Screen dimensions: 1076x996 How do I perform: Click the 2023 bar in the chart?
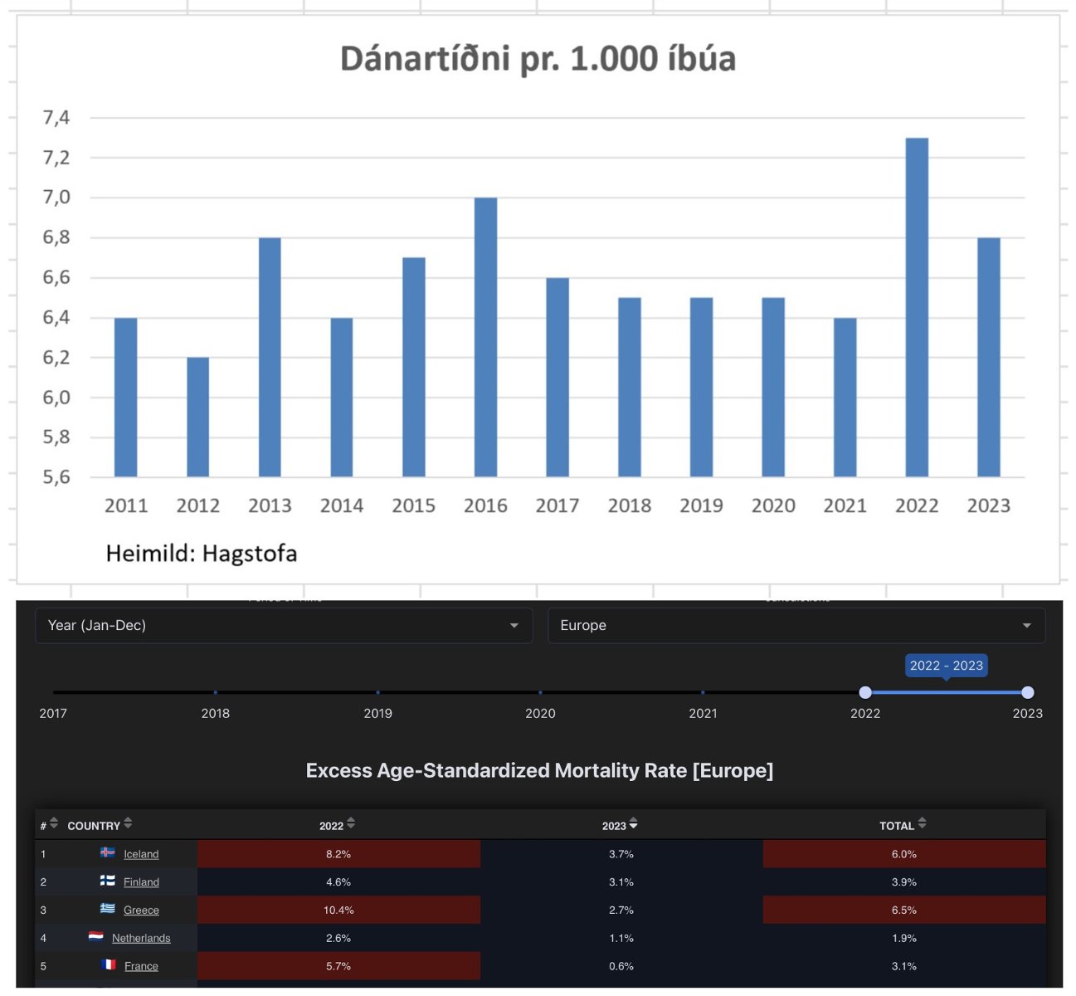tap(989, 357)
